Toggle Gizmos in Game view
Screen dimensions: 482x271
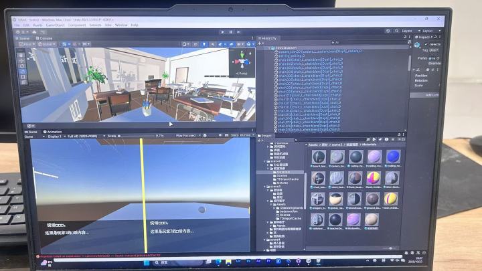(246, 135)
